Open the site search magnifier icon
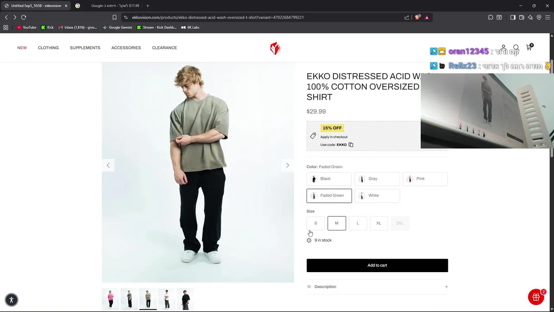 click(516, 47)
